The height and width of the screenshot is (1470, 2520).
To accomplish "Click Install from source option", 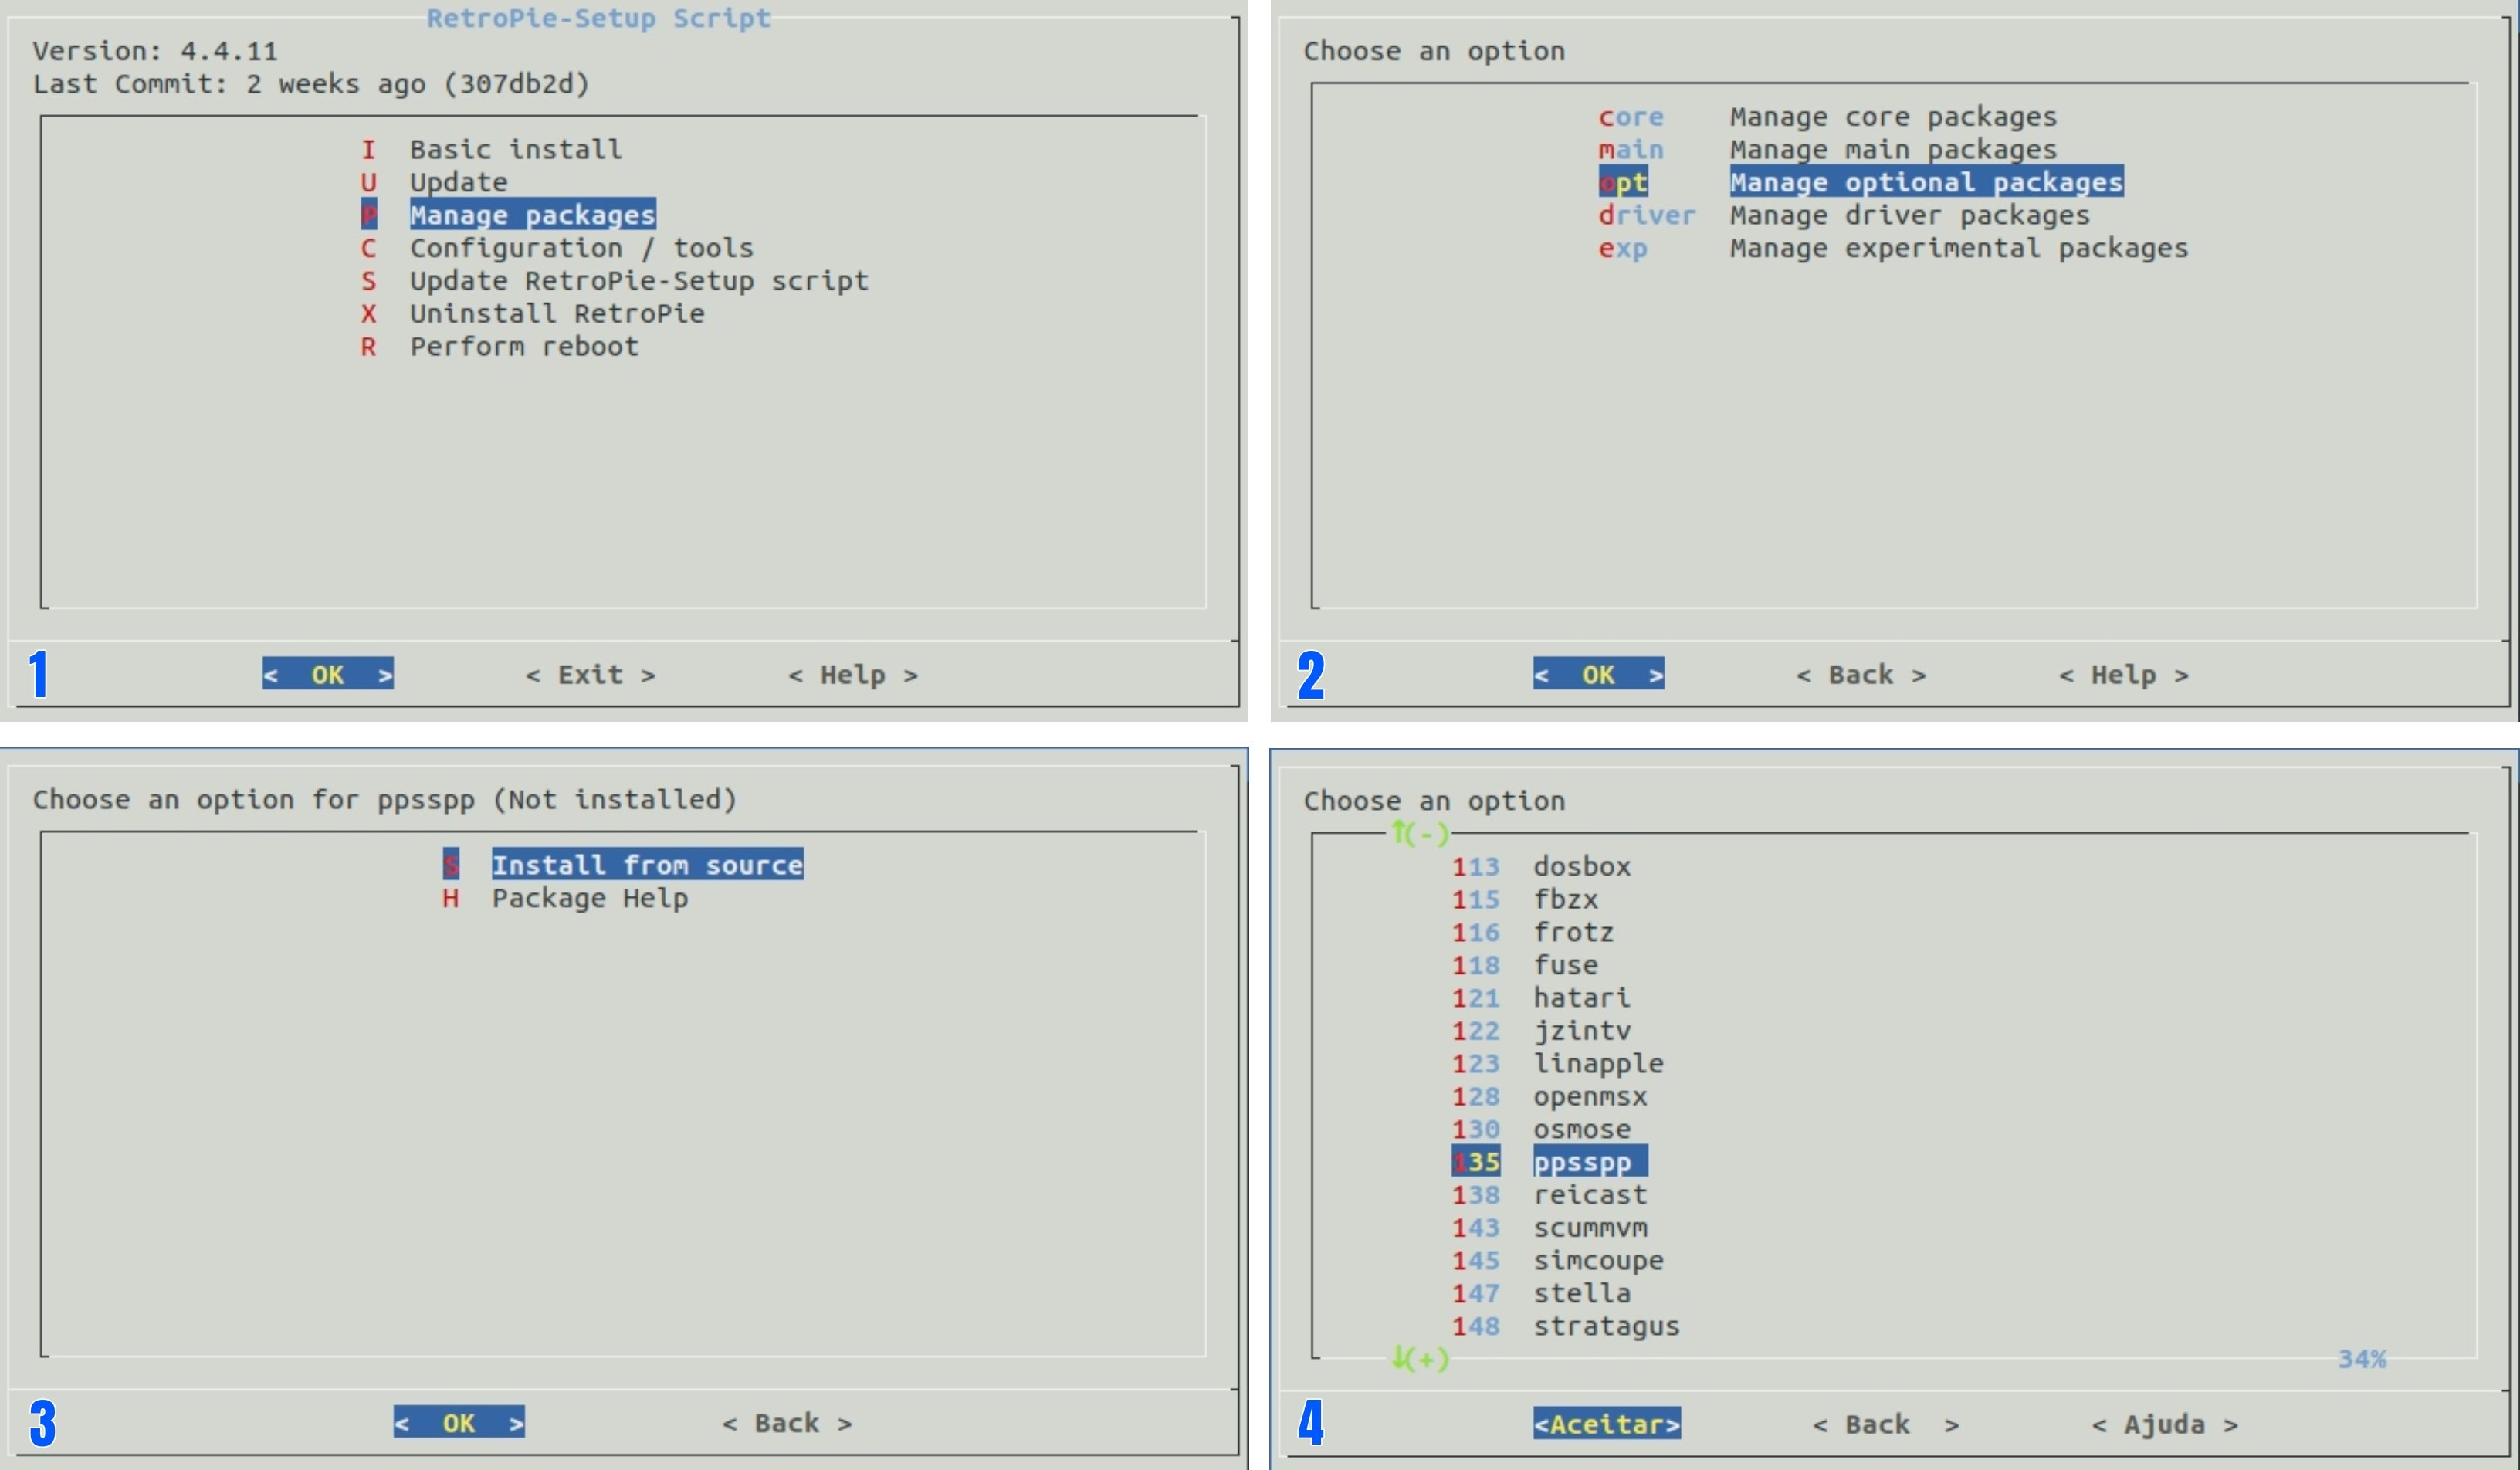I will (646, 865).
